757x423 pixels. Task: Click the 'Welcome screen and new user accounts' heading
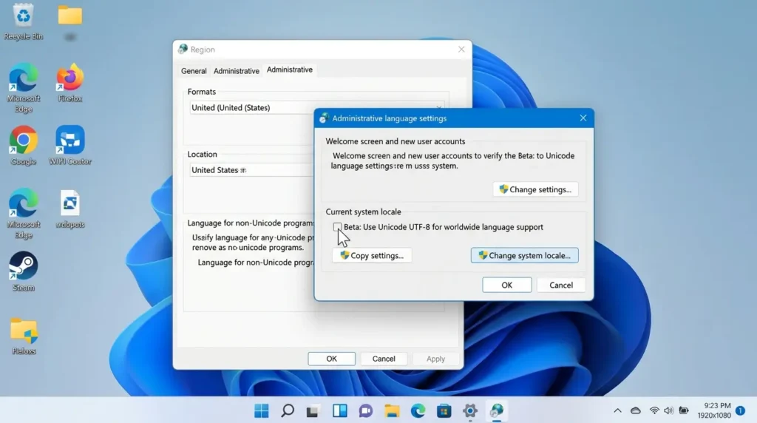coord(396,141)
